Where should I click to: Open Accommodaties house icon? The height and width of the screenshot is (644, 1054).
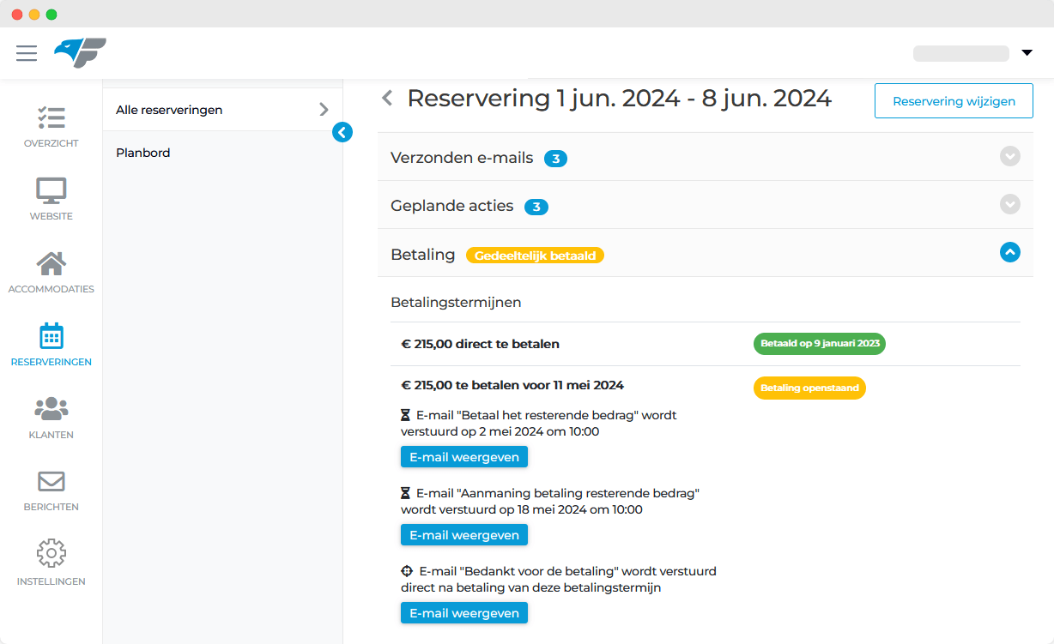point(51,263)
